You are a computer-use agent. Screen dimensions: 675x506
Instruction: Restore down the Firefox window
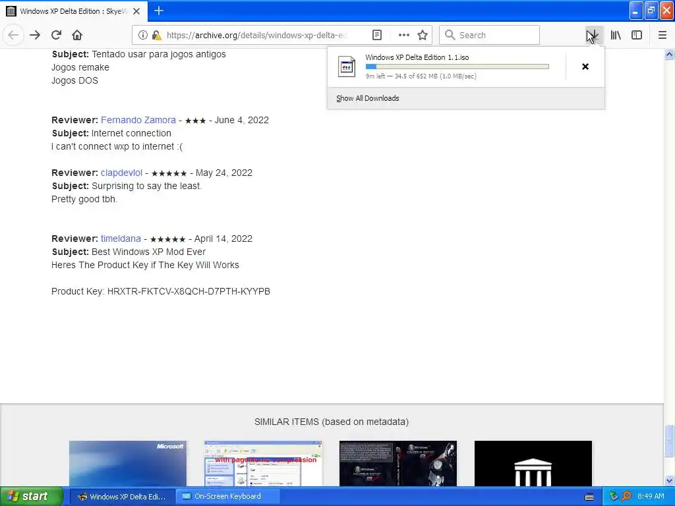click(x=651, y=11)
